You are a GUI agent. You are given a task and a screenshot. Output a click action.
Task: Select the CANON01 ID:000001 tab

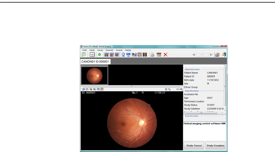click(96, 61)
